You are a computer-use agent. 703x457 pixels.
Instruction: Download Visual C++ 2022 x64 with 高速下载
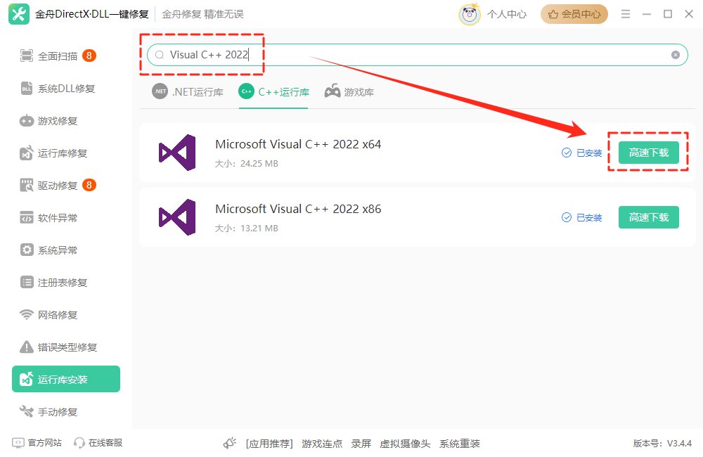click(x=648, y=153)
